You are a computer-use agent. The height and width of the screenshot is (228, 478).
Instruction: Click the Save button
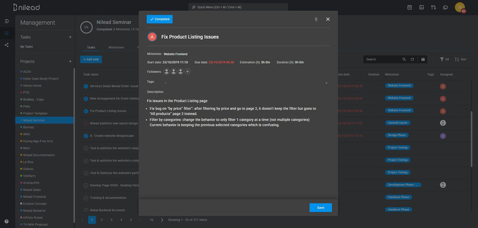[320, 208]
